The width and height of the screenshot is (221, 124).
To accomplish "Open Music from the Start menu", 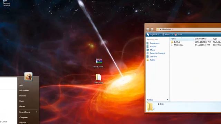I will click(x=22, y=101).
